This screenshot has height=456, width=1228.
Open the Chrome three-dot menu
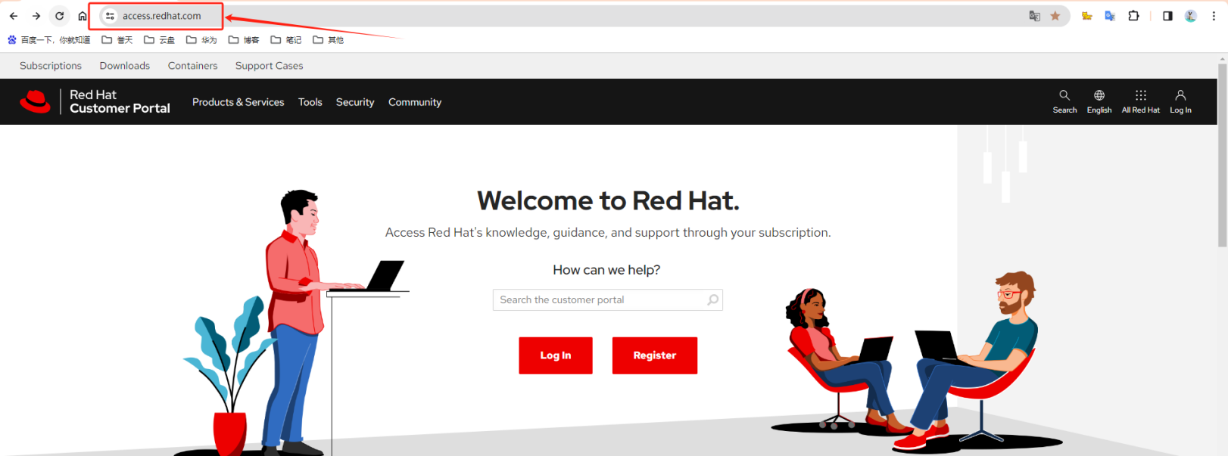tap(1214, 16)
